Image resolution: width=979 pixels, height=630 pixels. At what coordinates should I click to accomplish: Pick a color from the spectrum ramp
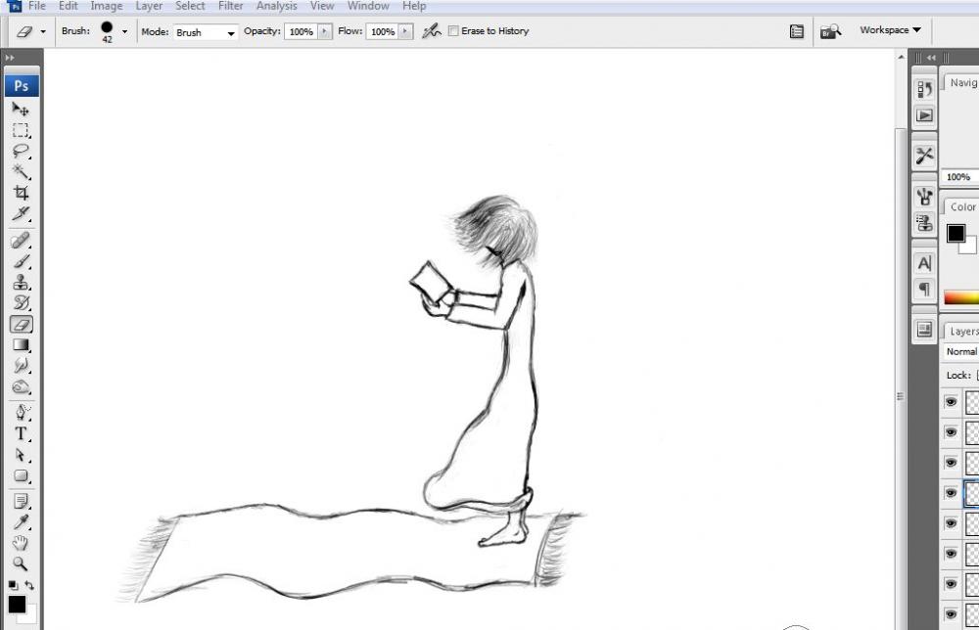961,298
